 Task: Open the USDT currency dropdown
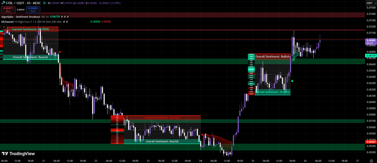click(371, 3)
